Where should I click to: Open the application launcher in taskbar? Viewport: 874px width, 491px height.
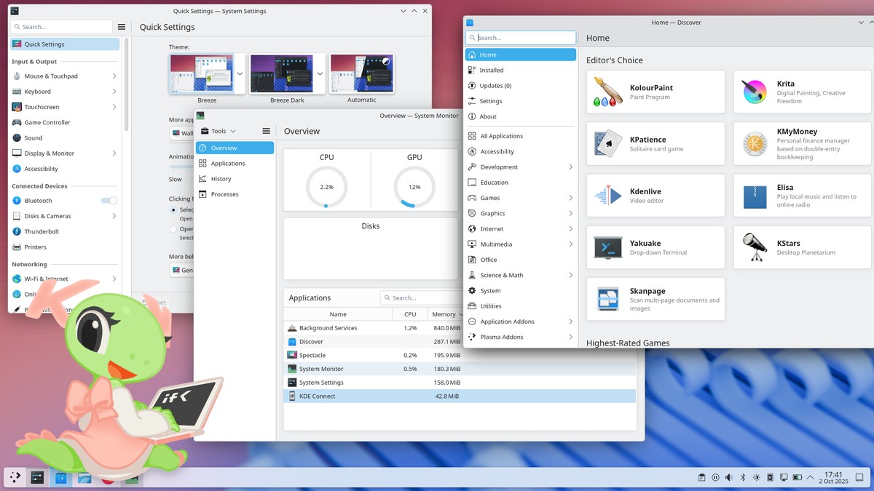click(x=15, y=477)
